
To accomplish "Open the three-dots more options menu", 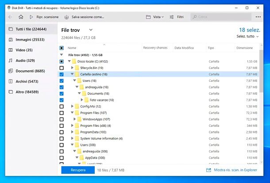I will tap(258, 17).
